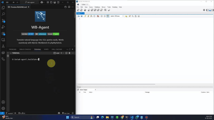Viewport: 214px width, 120px height.
Task: Switch to the DEBUG CONSOLE panel tab
Action: 25,49
